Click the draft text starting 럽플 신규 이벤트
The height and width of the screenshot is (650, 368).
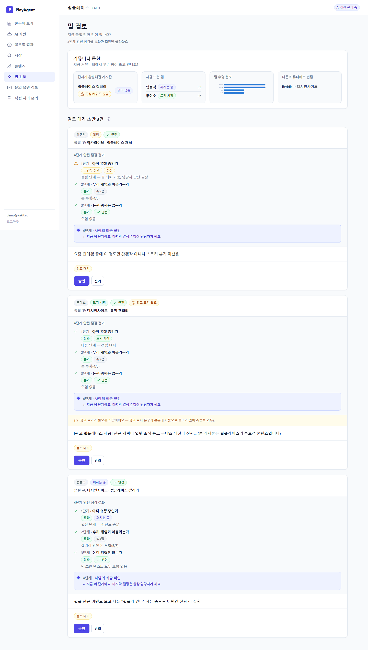click(x=137, y=601)
